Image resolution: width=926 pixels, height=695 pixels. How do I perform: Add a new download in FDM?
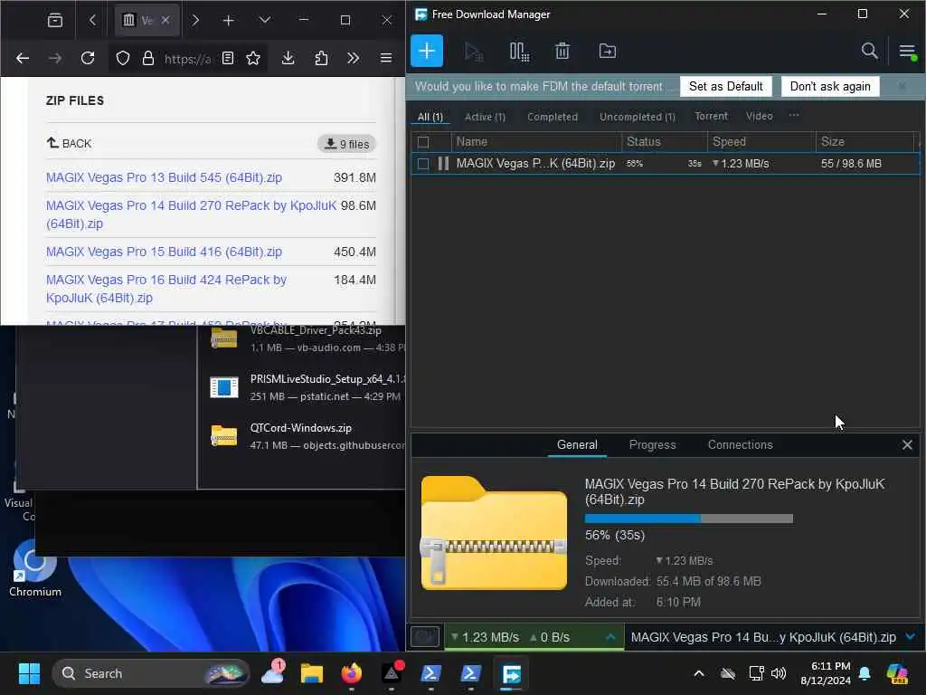point(427,52)
